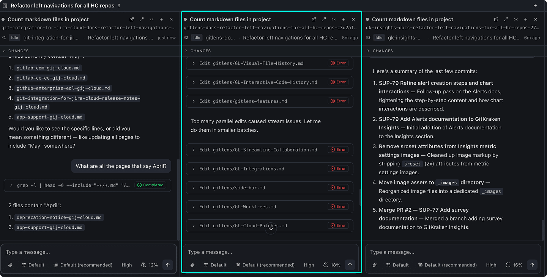The width and height of the screenshot is (547, 277).
Task: Click the scrollbar thumb in the gk-insights pane
Action: pos(543,230)
